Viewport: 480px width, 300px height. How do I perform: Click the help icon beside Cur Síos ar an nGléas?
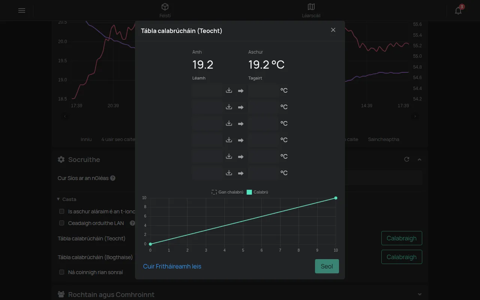point(113,178)
